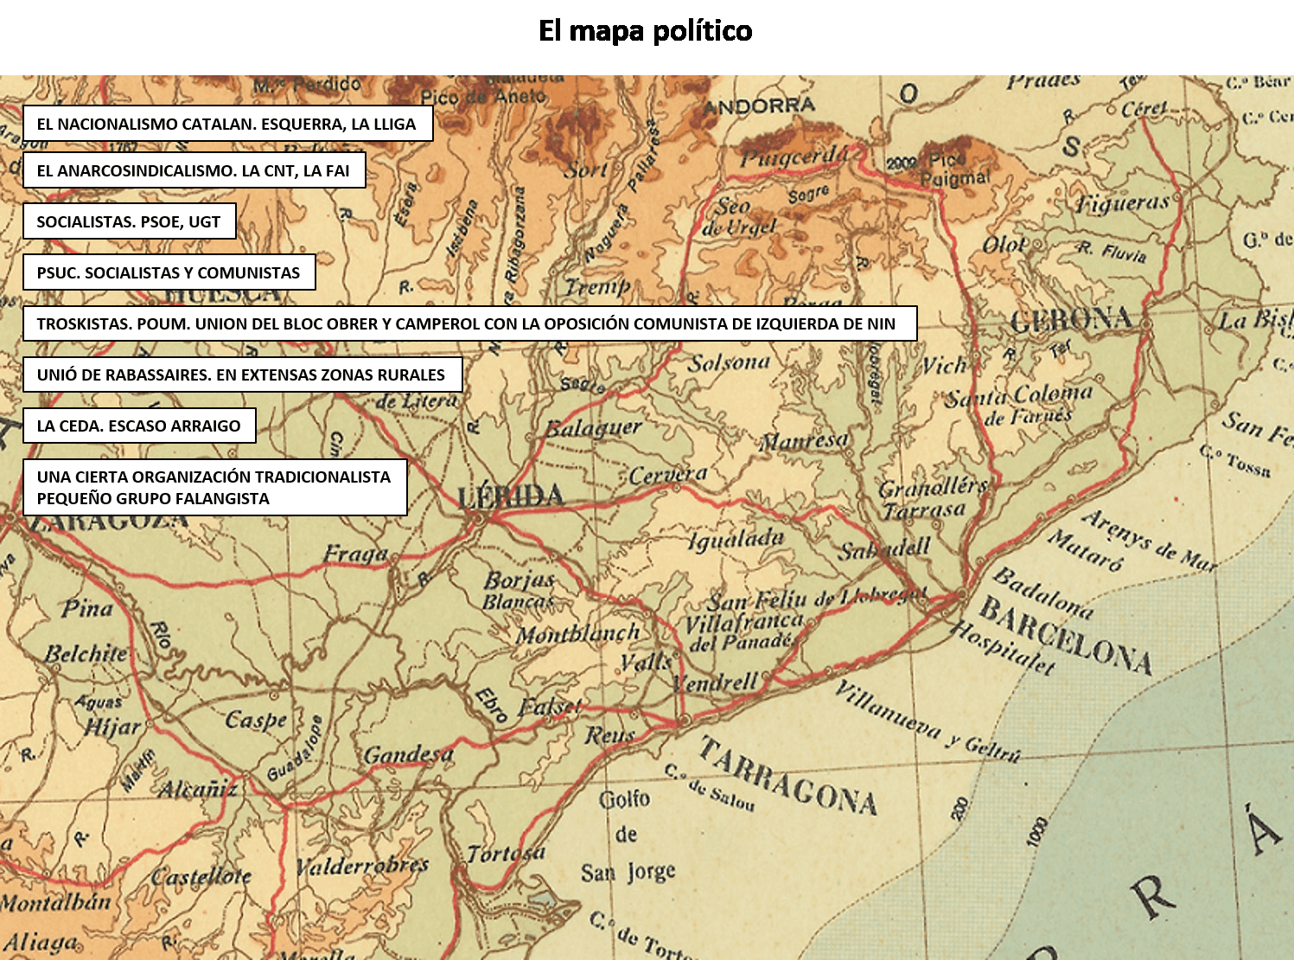Image resolution: width=1294 pixels, height=960 pixels.
Task: Select the "Pico de Aneto" map label
Action: [x=483, y=97]
